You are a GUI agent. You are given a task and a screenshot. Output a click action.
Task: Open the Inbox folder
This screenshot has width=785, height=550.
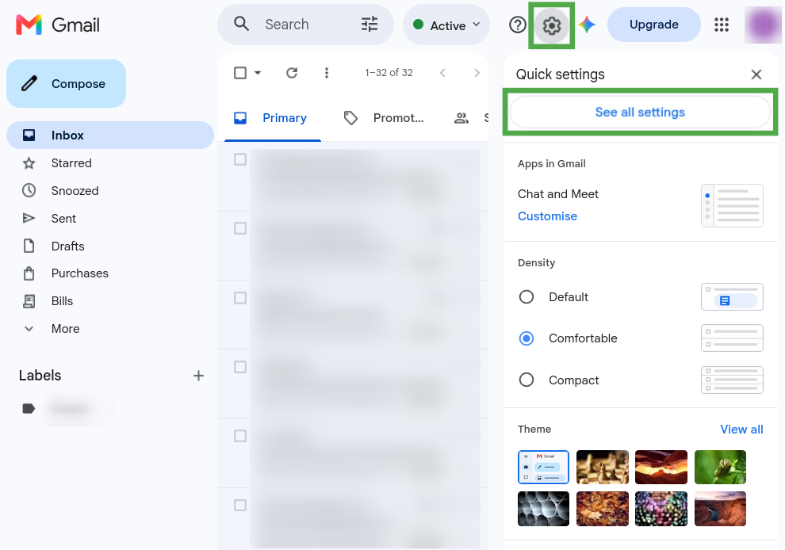click(110, 136)
